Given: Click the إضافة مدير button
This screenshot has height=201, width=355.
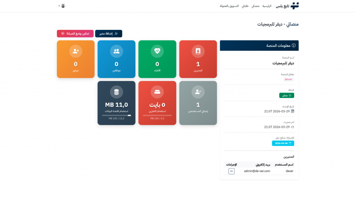Looking at the screenshot, I should coord(109,34).
